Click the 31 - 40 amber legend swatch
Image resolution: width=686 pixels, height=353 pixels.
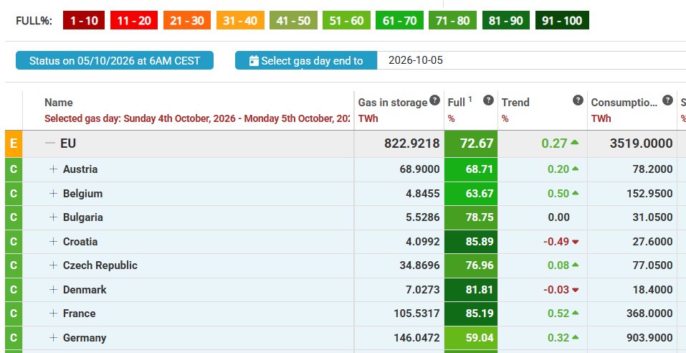click(x=240, y=21)
